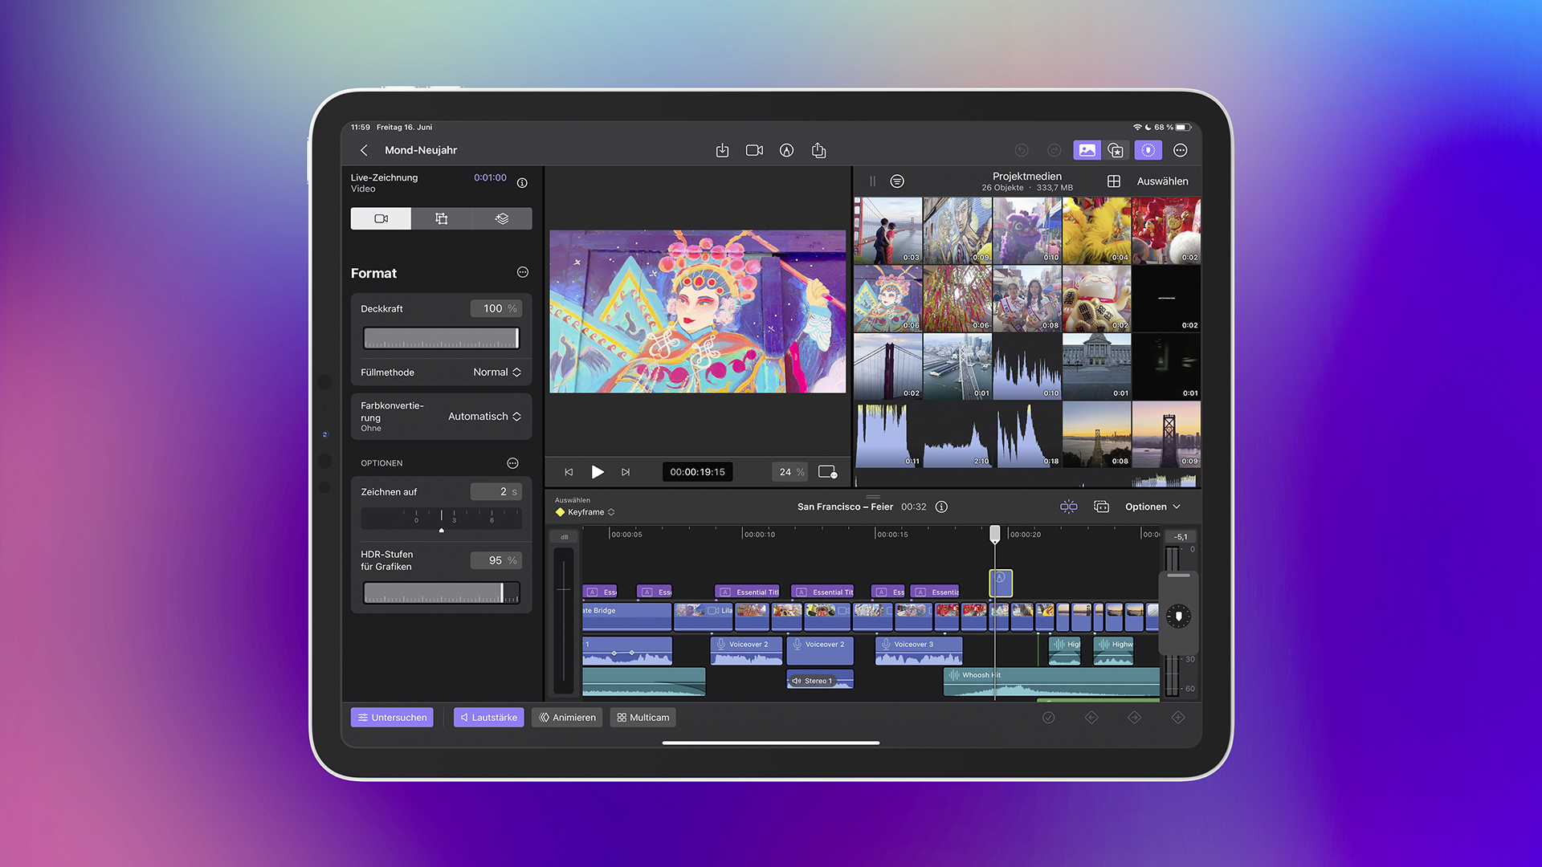Switch to the layers inspector tab
The image size is (1542, 867).
(x=502, y=218)
